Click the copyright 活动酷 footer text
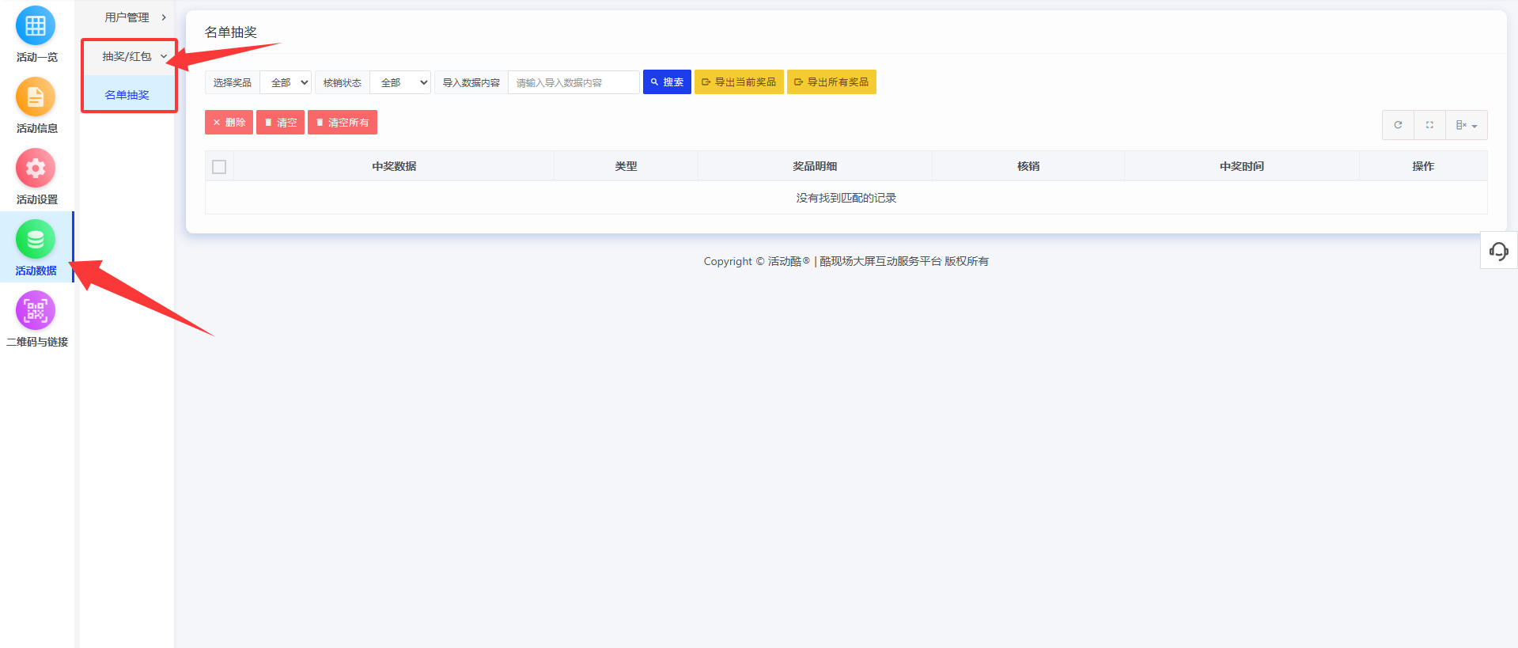1518x648 pixels. point(846,261)
